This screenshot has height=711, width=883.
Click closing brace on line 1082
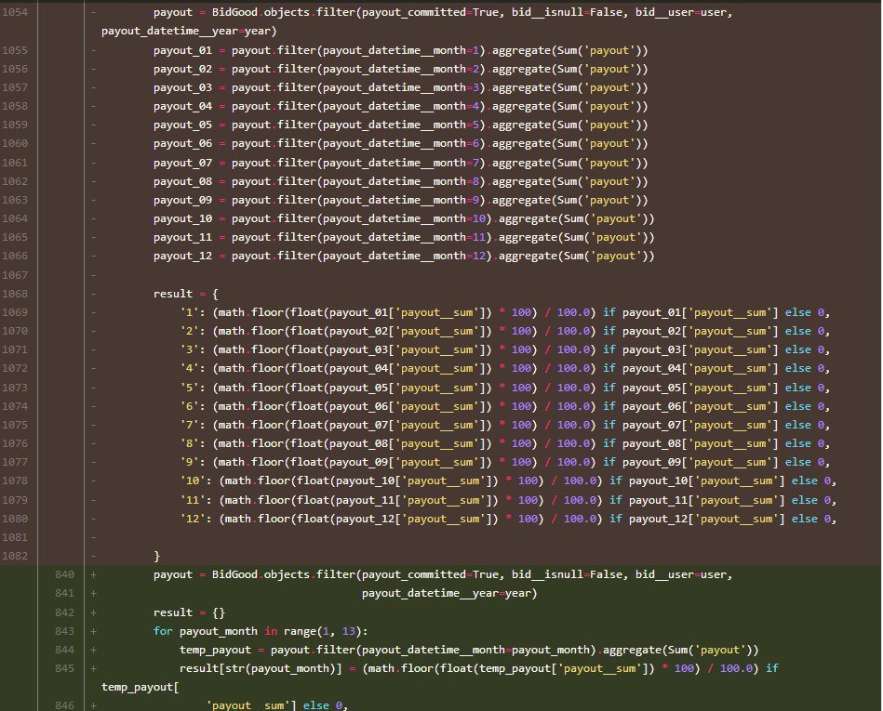pyautogui.click(x=157, y=557)
